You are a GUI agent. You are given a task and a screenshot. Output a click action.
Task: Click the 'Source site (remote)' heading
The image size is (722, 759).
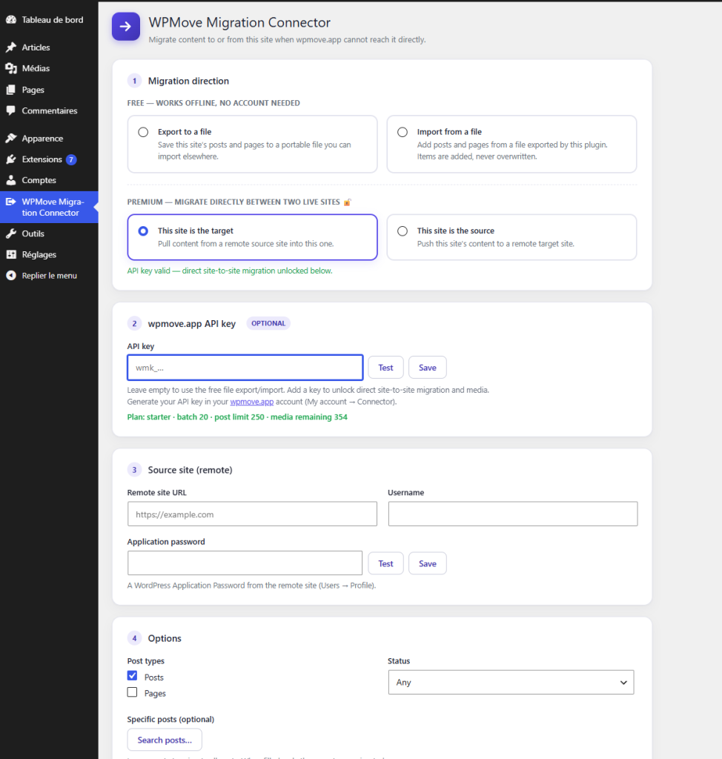coord(190,470)
